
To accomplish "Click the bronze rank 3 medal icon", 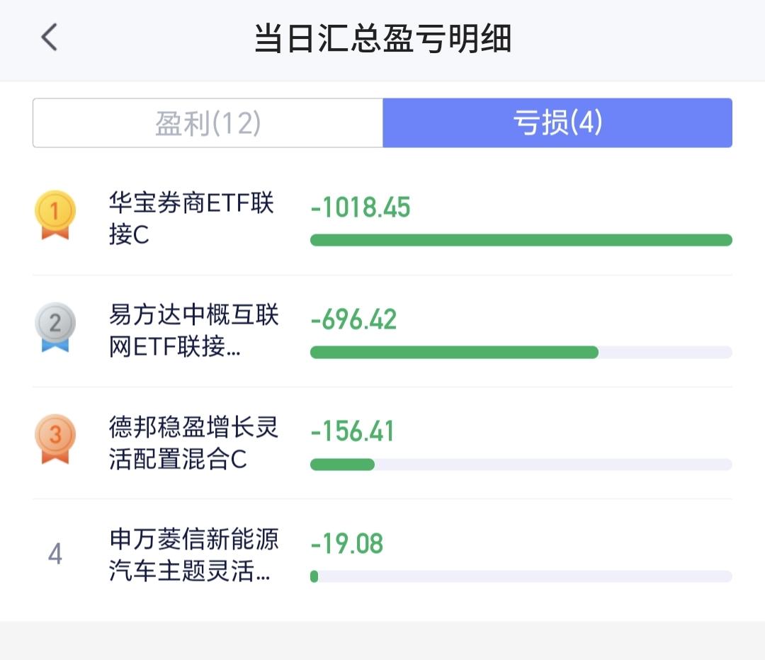I will [55, 440].
